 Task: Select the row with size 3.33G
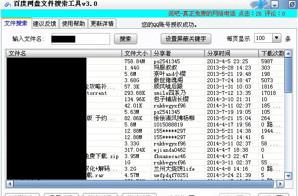click(146, 143)
